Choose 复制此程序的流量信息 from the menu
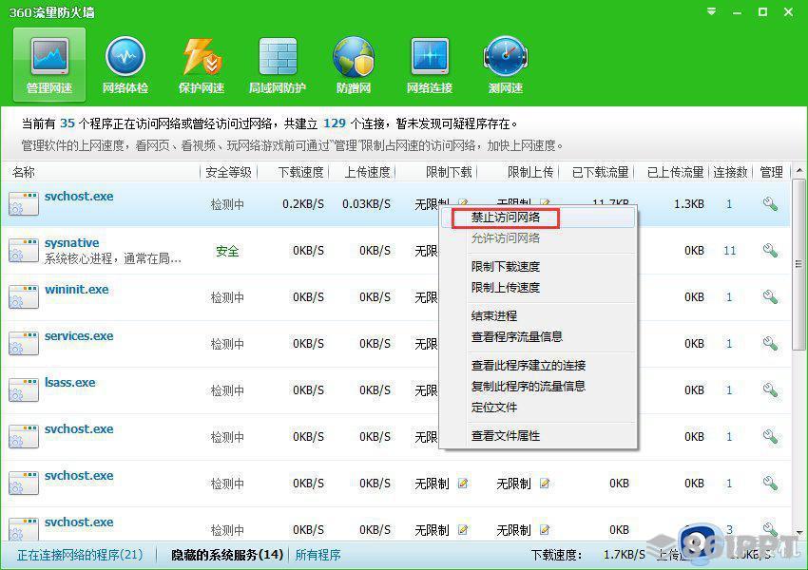 pos(529,387)
